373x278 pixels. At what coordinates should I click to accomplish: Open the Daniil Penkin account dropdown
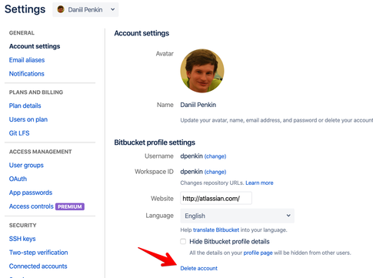click(x=85, y=10)
